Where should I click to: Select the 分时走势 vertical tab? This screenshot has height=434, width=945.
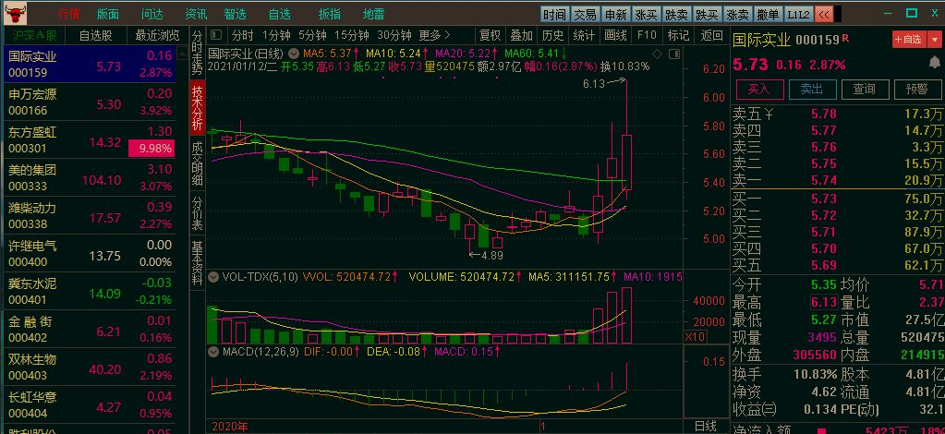(198, 53)
